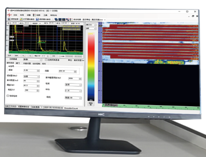Minimize the inner document window
Viewport: 206px width, 157px height.
coord(189,16)
